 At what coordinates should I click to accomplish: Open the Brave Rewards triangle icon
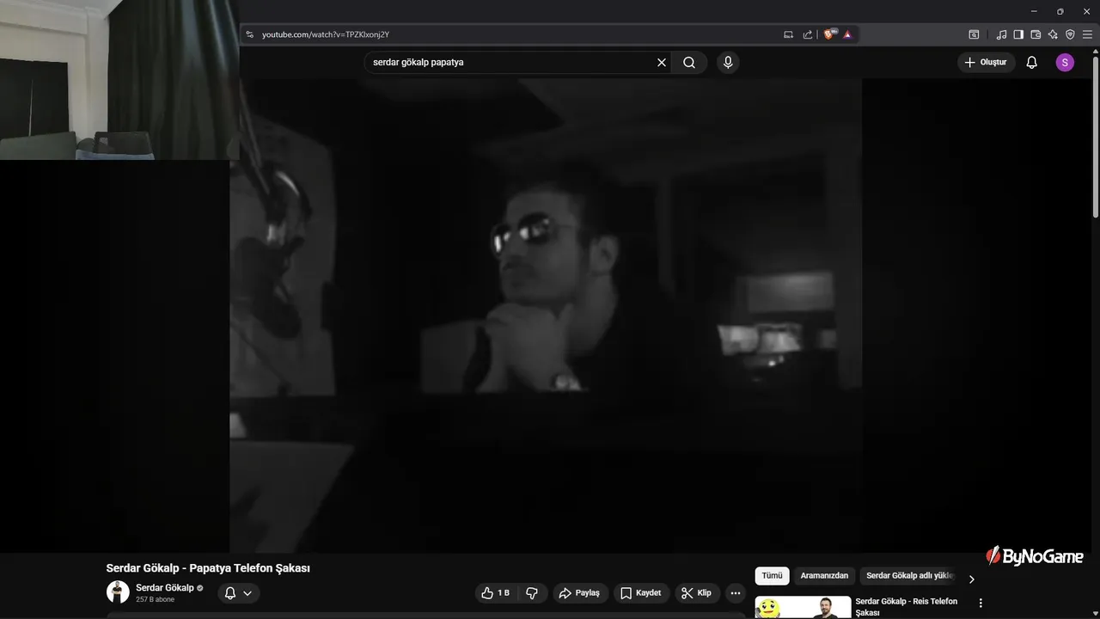(847, 34)
